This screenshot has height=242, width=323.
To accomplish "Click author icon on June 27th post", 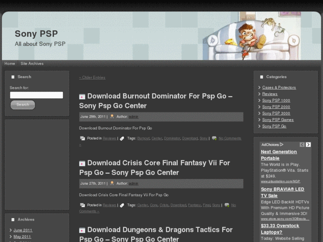I will [x=112, y=183].
